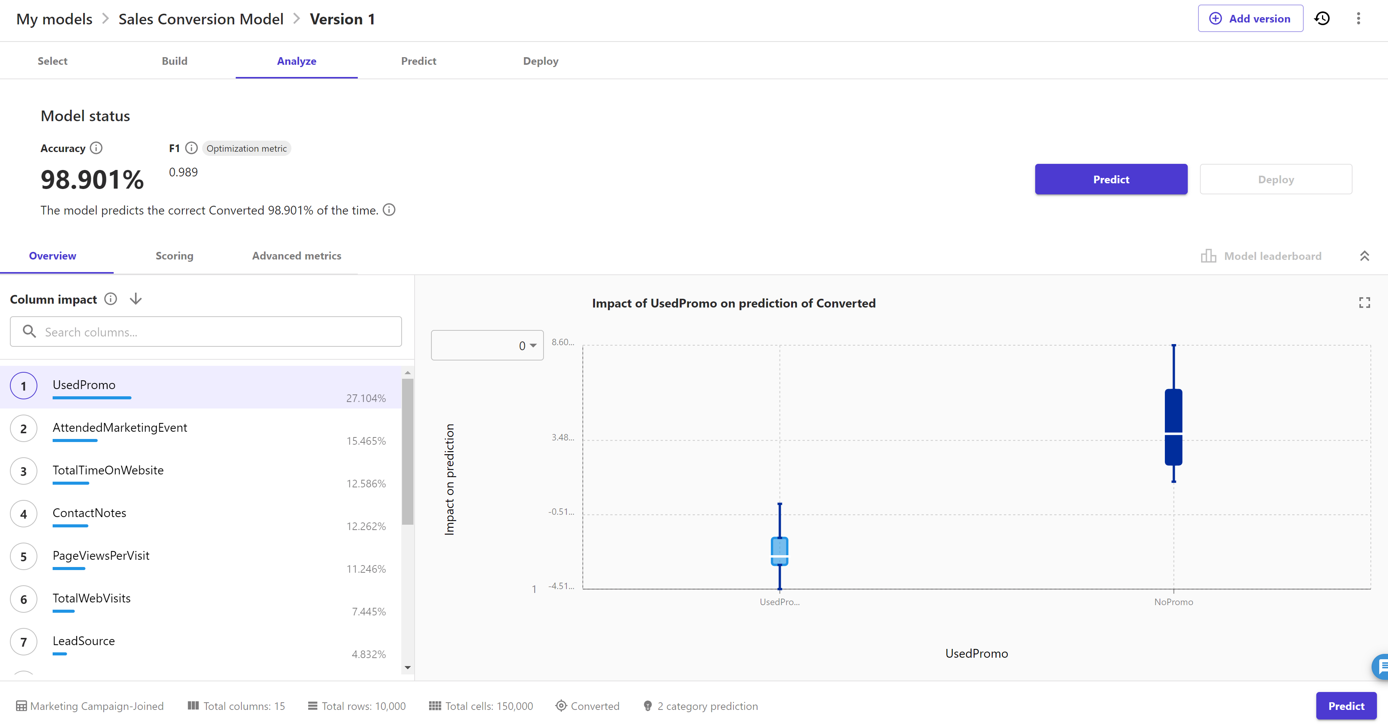This screenshot has width=1388, height=724.
Task: Click the Column impact info icon
Action: (x=111, y=299)
